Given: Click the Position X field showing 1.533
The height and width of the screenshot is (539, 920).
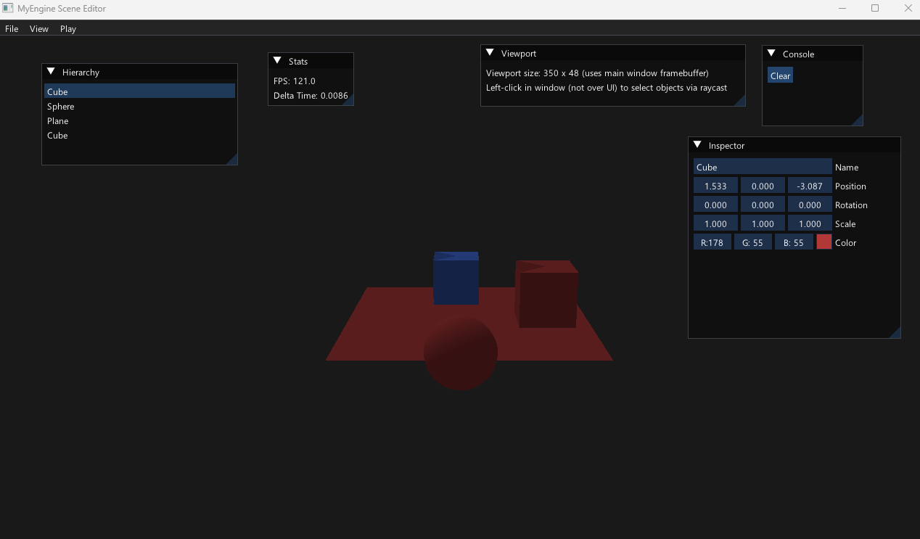Looking at the screenshot, I should tap(715, 186).
